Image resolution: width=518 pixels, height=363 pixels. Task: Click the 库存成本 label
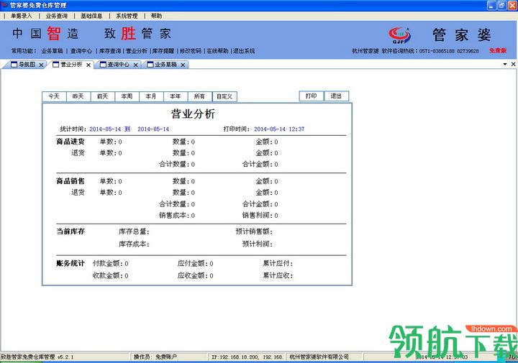(134, 244)
